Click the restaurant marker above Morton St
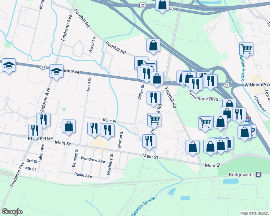This screenshot has height=216, width=270. pos(108,130)
